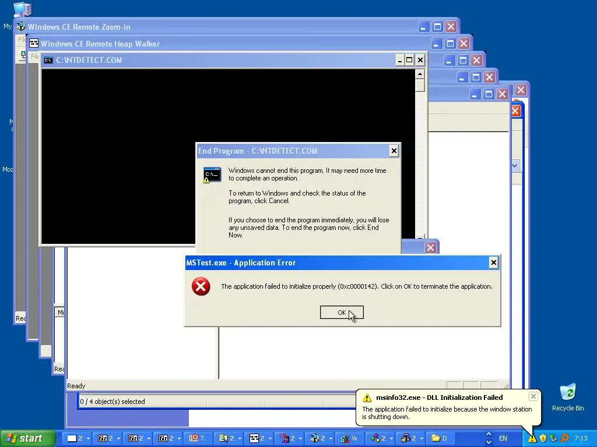This screenshot has height=447, width=597.
Task: Click the red error icon in MSTest dialog
Action: (x=201, y=286)
